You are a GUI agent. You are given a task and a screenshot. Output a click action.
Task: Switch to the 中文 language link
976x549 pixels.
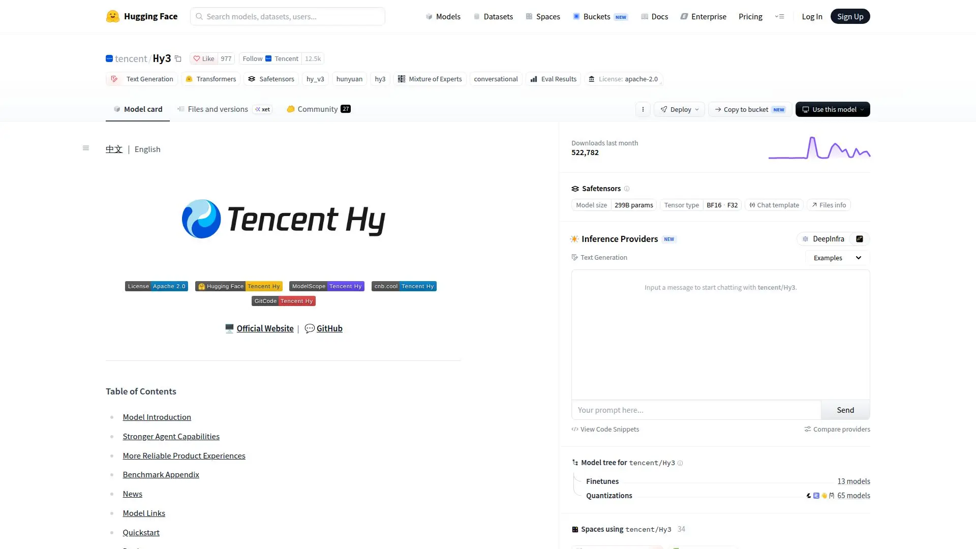click(x=114, y=149)
